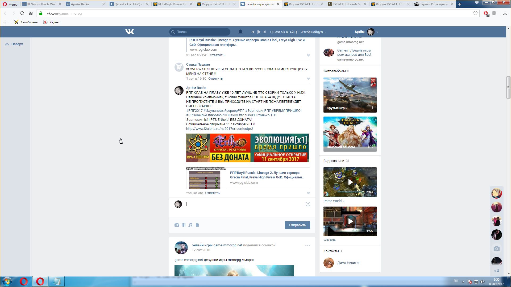Focus the comment text field

245,204
